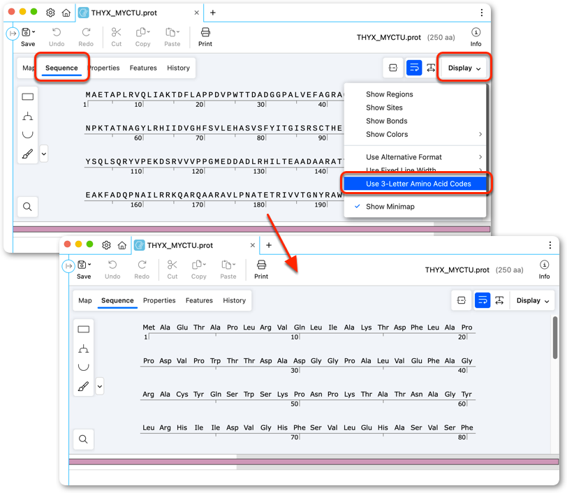574x493 pixels.
Task: Select the color brush tool in the top window
Action: point(27,154)
